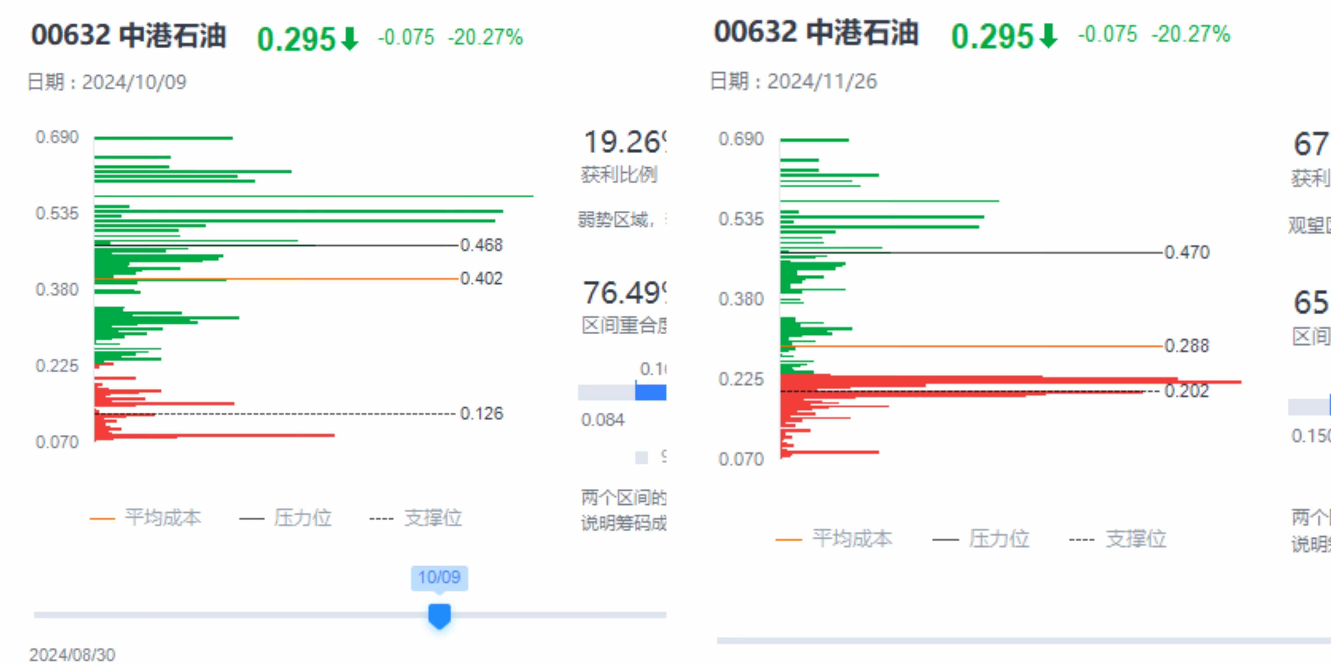Click the pressure level label 0.468
The width and height of the screenshot is (1331, 665).
(481, 245)
